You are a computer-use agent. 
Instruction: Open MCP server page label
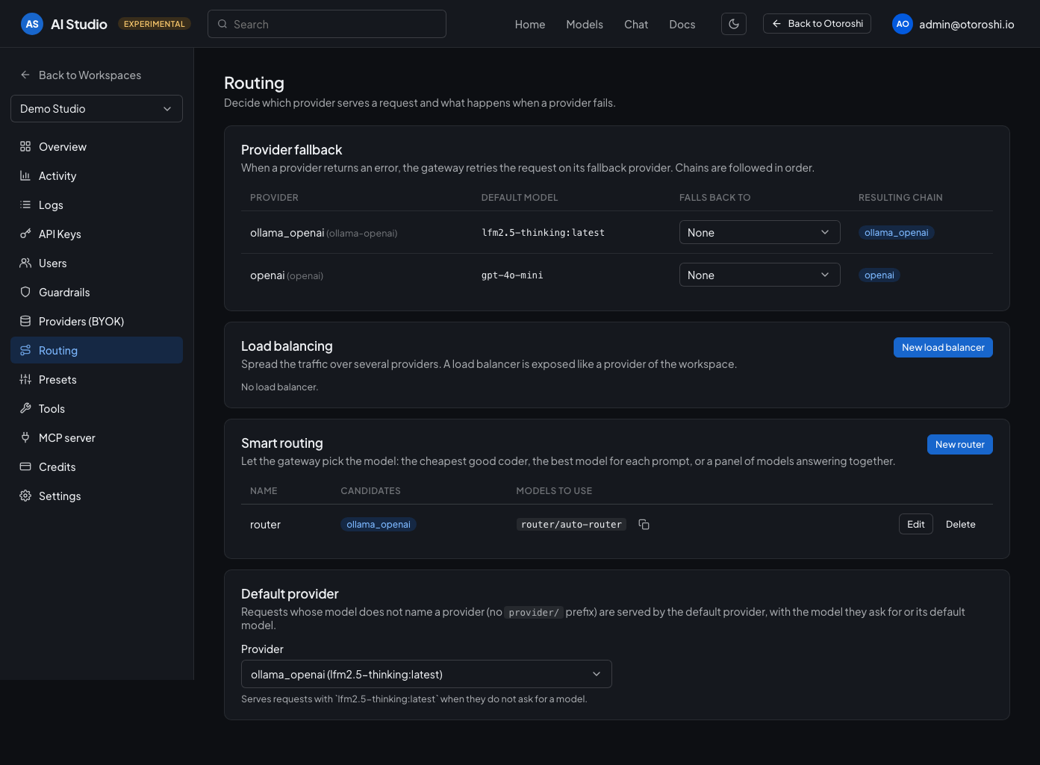tap(67, 437)
